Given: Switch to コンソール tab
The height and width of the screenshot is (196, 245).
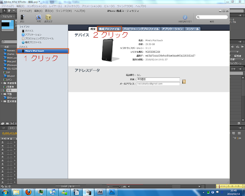Looking at the screenshot, I should click(x=192, y=29).
